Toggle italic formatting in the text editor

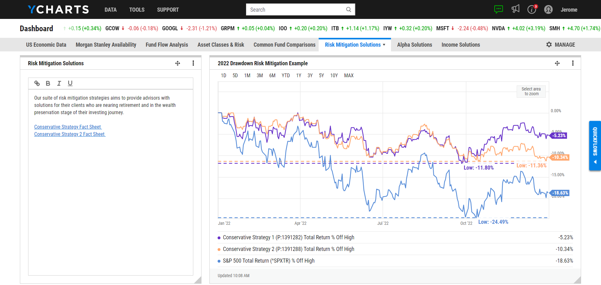(x=59, y=83)
